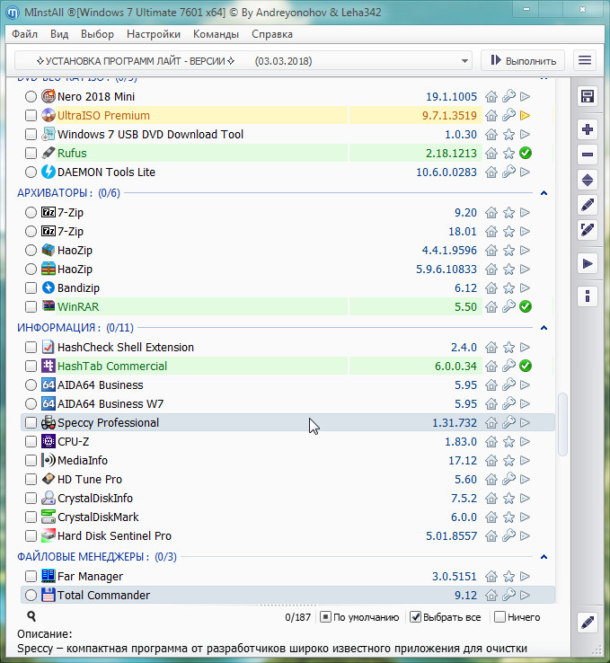Click the vertical scrollbar thumb

pyautogui.click(x=563, y=424)
